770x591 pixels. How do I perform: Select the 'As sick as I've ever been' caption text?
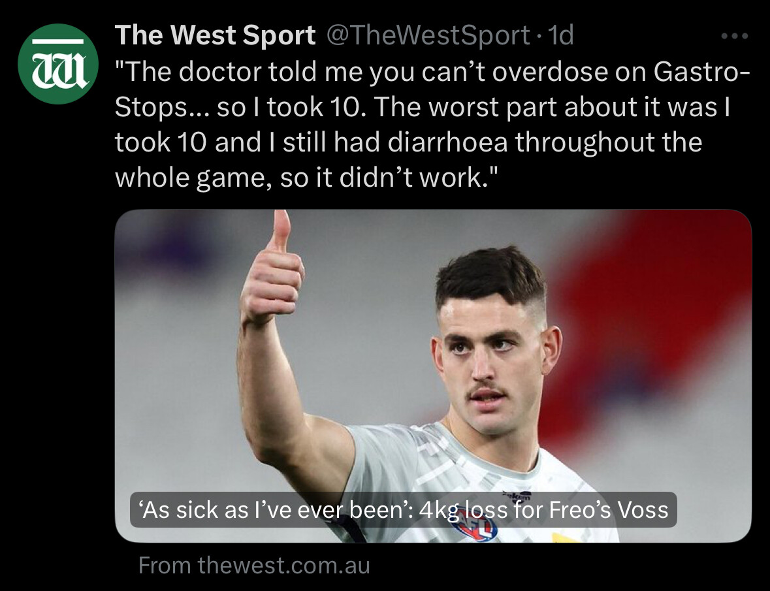tap(276, 509)
